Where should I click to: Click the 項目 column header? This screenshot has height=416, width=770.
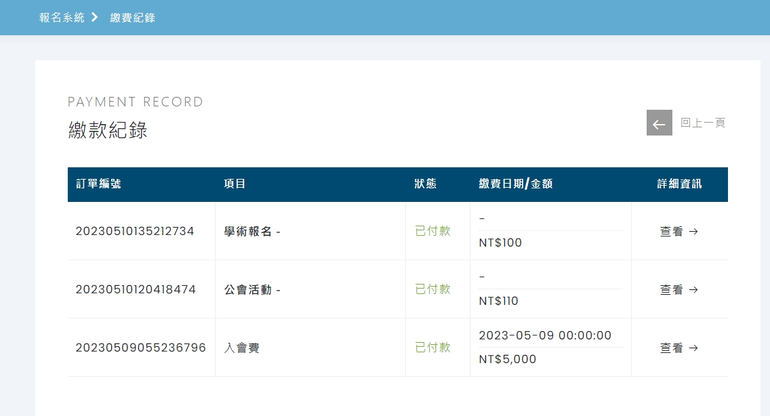[235, 184]
